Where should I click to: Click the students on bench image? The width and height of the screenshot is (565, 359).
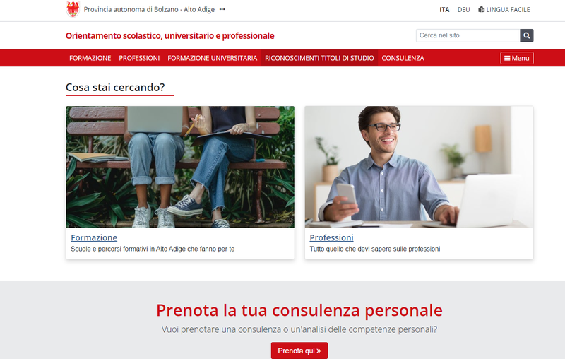[180, 167]
